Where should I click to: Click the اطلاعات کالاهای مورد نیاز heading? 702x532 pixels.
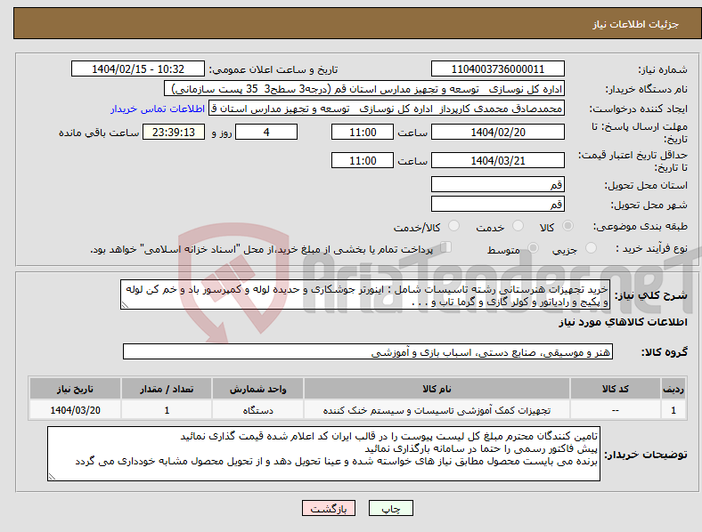[623, 322]
